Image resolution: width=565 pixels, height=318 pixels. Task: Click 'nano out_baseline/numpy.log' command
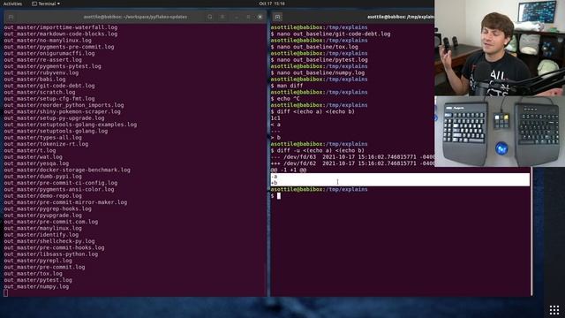click(x=320, y=72)
